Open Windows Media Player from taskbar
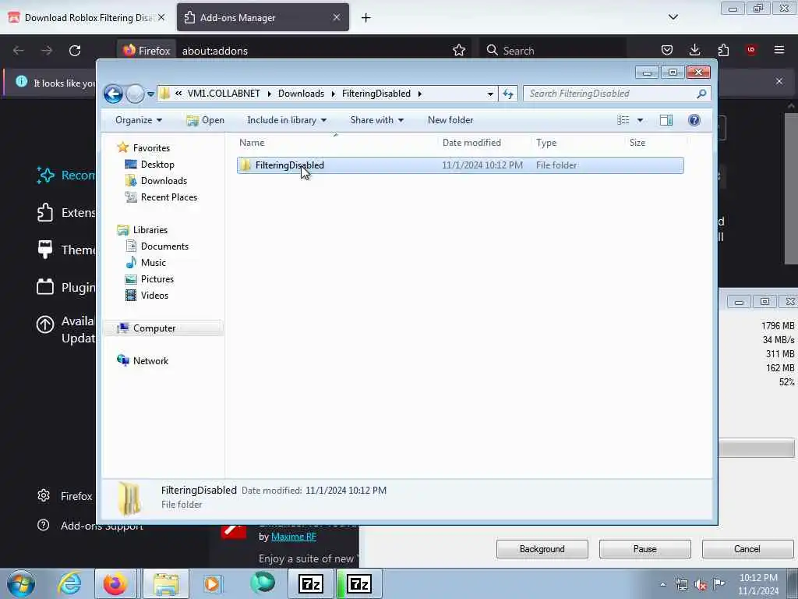Viewport: 798px width, 599px height. [213, 583]
